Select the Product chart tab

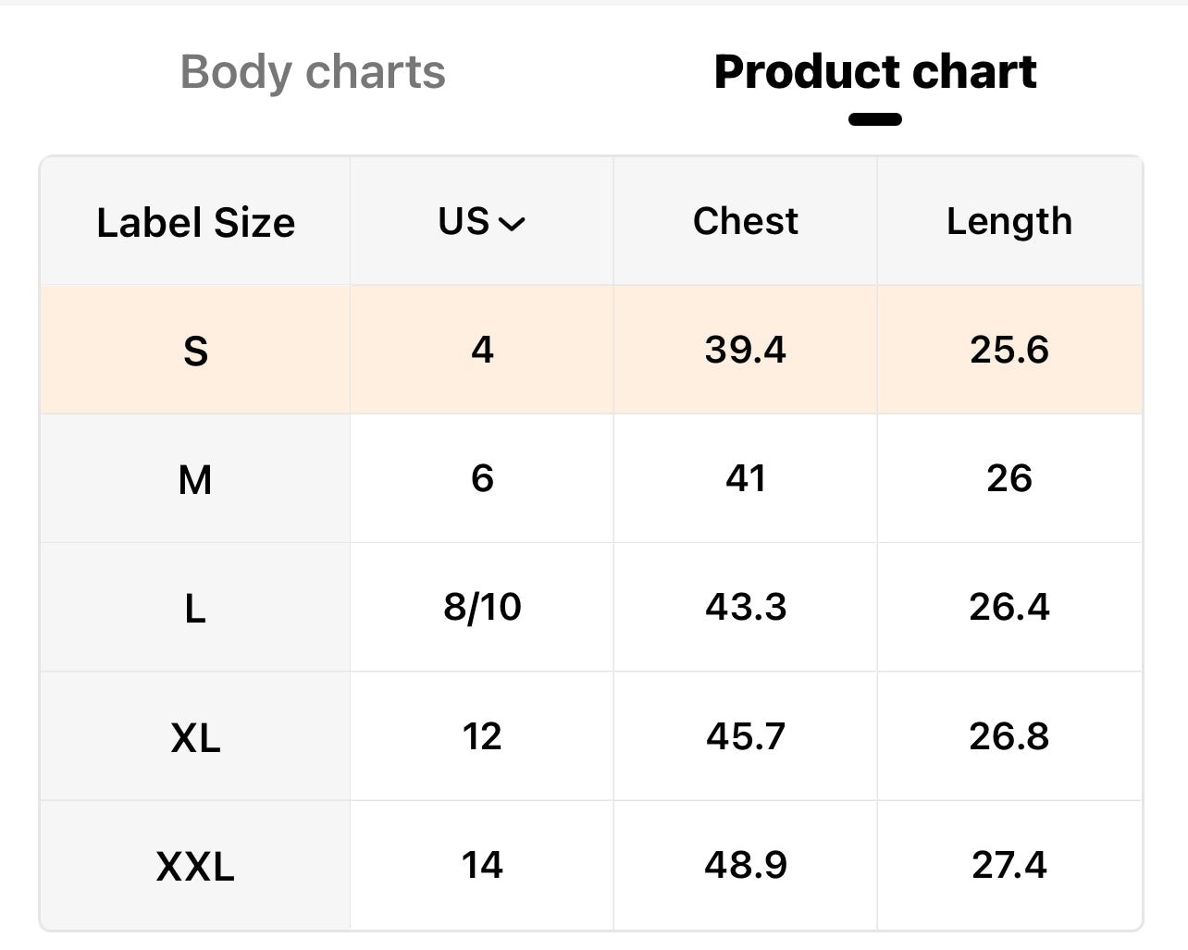coord(875,72)
